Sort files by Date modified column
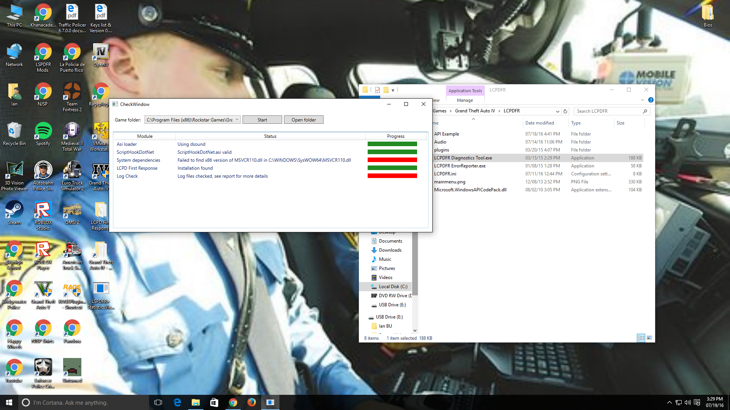 coord(539,123)
